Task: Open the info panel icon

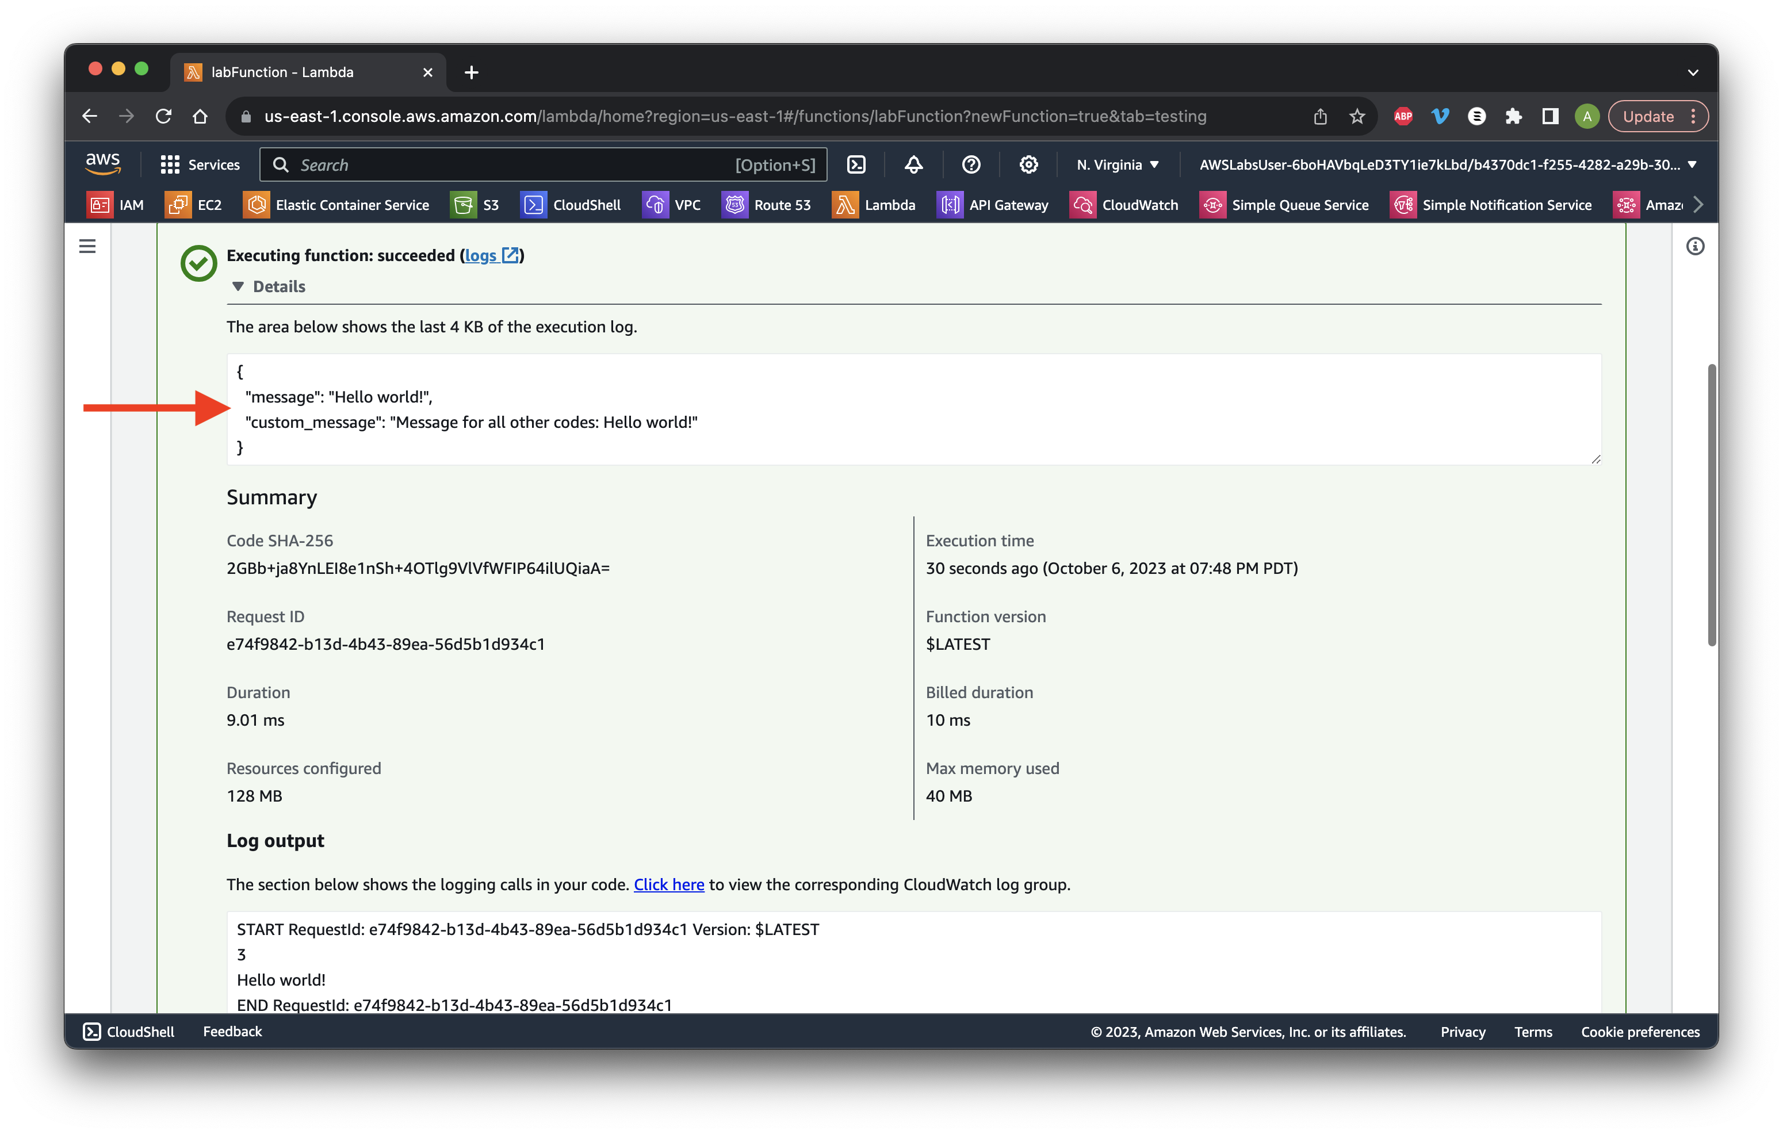Action: 1695,247
